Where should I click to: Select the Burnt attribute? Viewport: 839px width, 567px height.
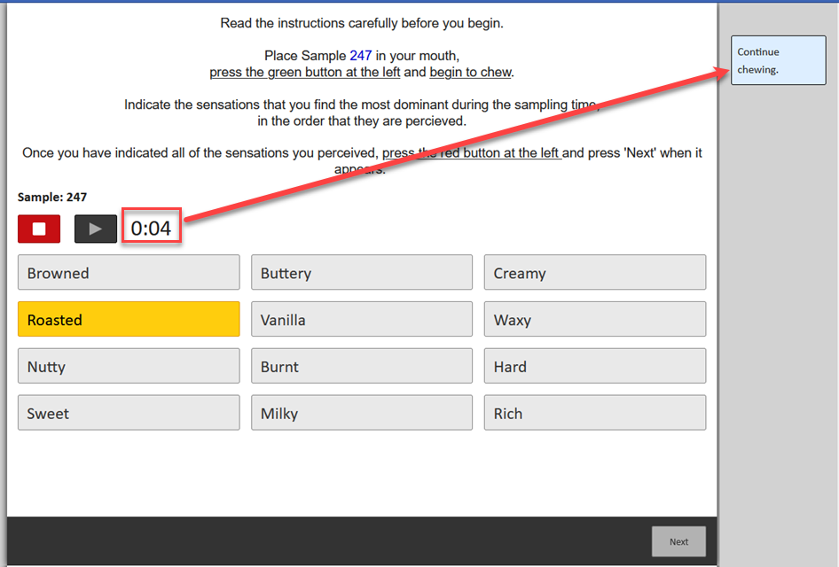362,366
